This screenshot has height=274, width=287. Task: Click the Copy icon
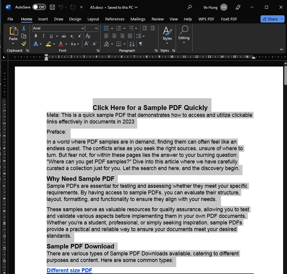(24, 36)
